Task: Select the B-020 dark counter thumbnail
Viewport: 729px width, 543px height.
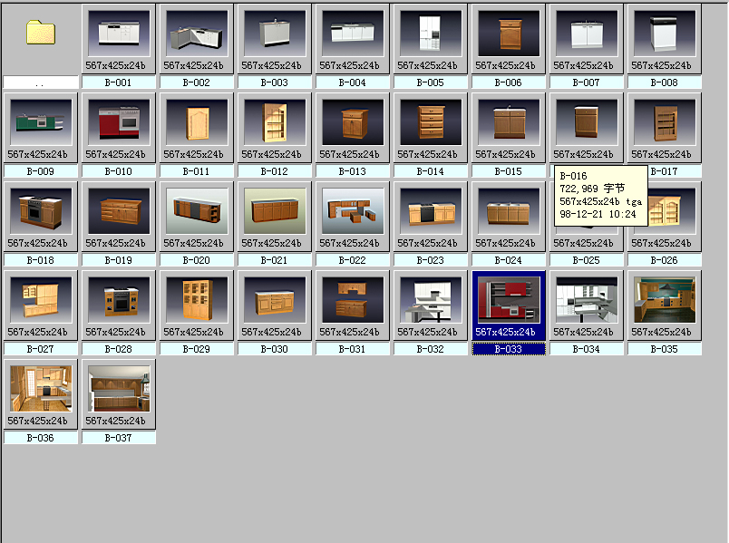Action: pyautogui.click(x=197, y=211)
